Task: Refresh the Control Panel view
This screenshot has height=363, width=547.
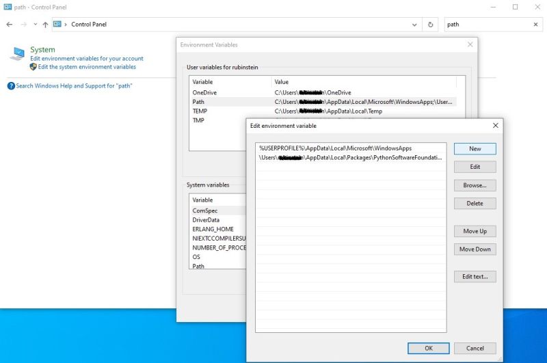Action: [431, 25]
